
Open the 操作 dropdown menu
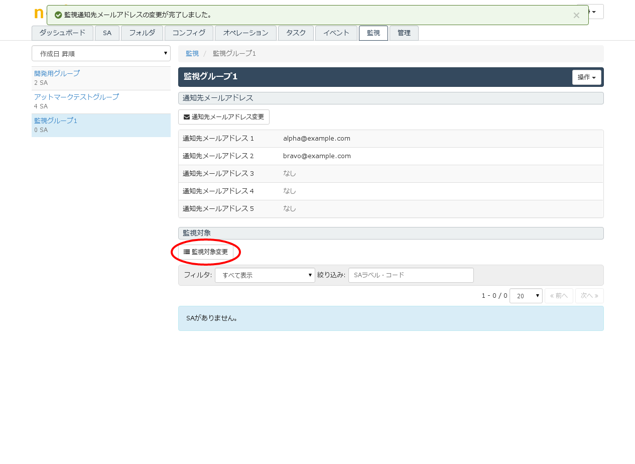pos(587,77)
